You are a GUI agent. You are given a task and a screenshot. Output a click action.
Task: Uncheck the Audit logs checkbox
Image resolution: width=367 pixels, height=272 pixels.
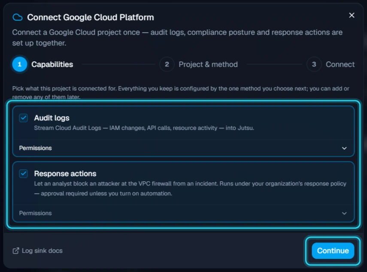(x=24, y=118)
